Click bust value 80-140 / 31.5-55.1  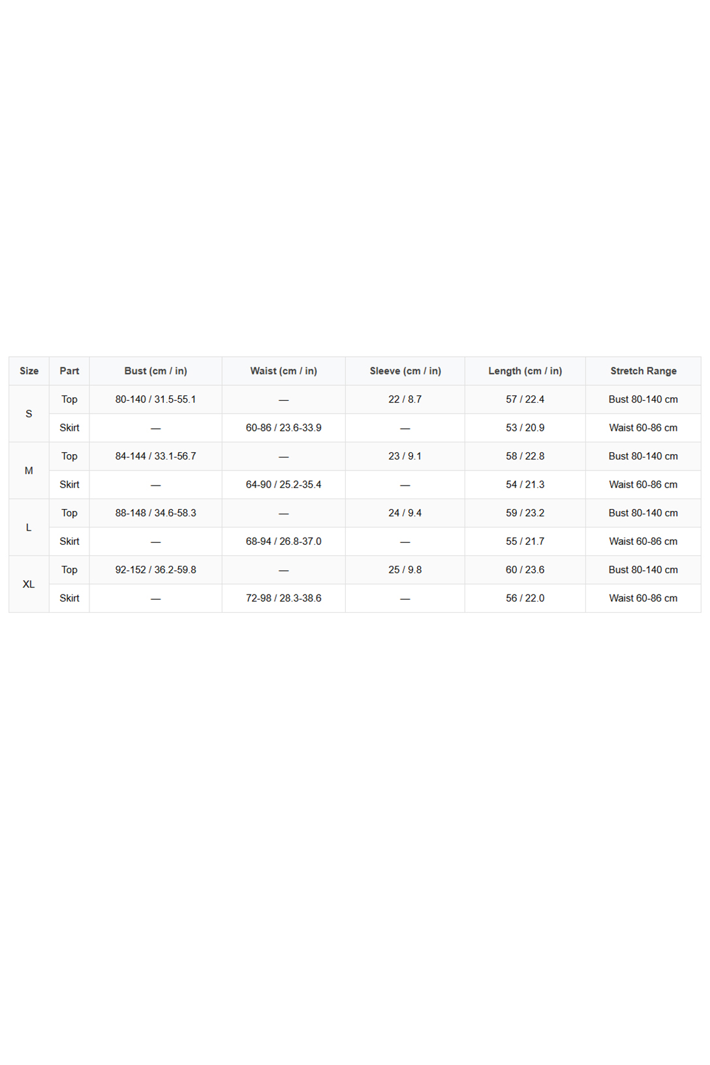click(155, 399)
